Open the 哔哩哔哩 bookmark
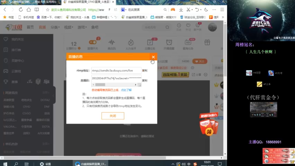Viewport: 295px width, 166px height. pyautogui.click(x=105, y=17)
